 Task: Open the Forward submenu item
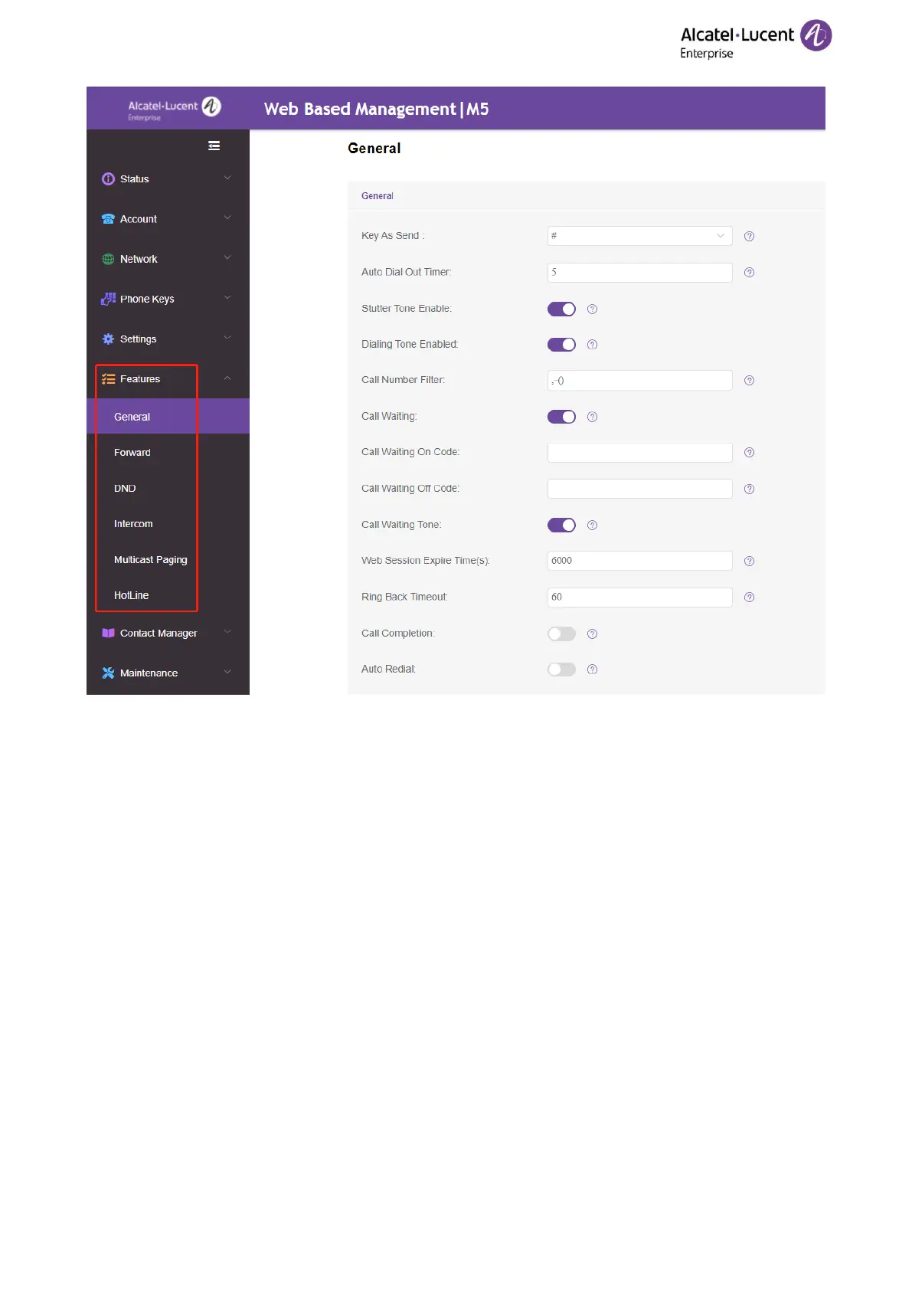point(132,453)
